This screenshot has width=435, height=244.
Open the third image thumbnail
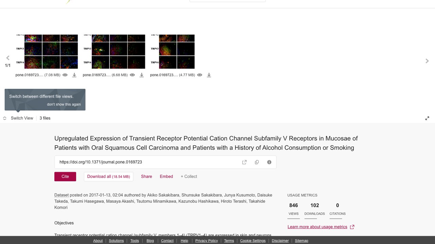pyautogui.click(x=172, y=52)
